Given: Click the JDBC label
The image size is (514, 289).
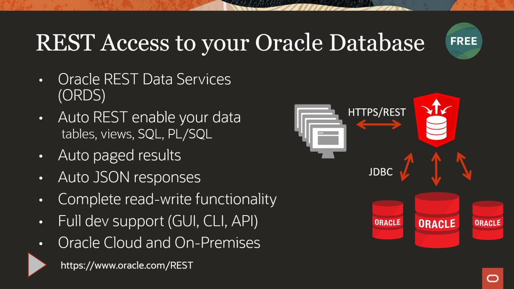Looking at the screenshot, I should pos(381,172).
